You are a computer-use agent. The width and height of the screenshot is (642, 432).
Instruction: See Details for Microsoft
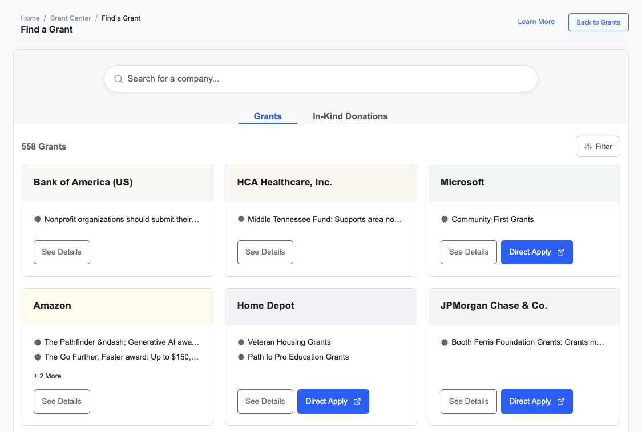pyautogui.click(x=469, y=252)
